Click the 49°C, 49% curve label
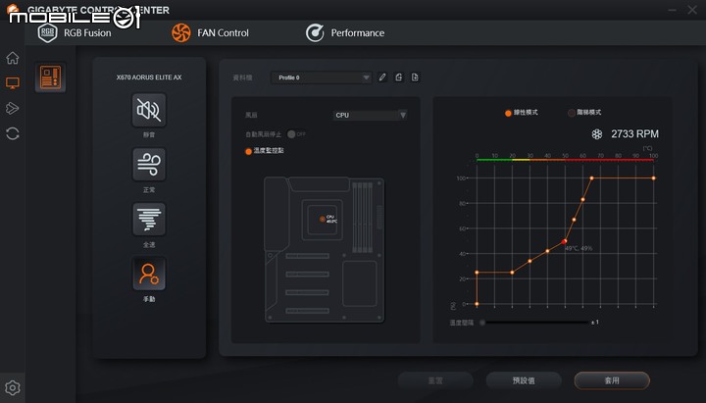This screenshot has width=706, height=403. [580, 248]
